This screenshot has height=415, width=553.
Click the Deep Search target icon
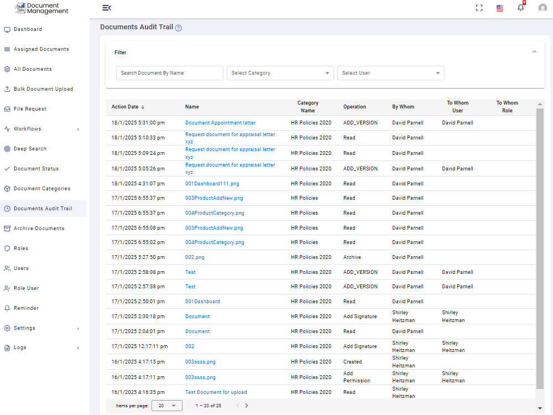pos(7,149)
